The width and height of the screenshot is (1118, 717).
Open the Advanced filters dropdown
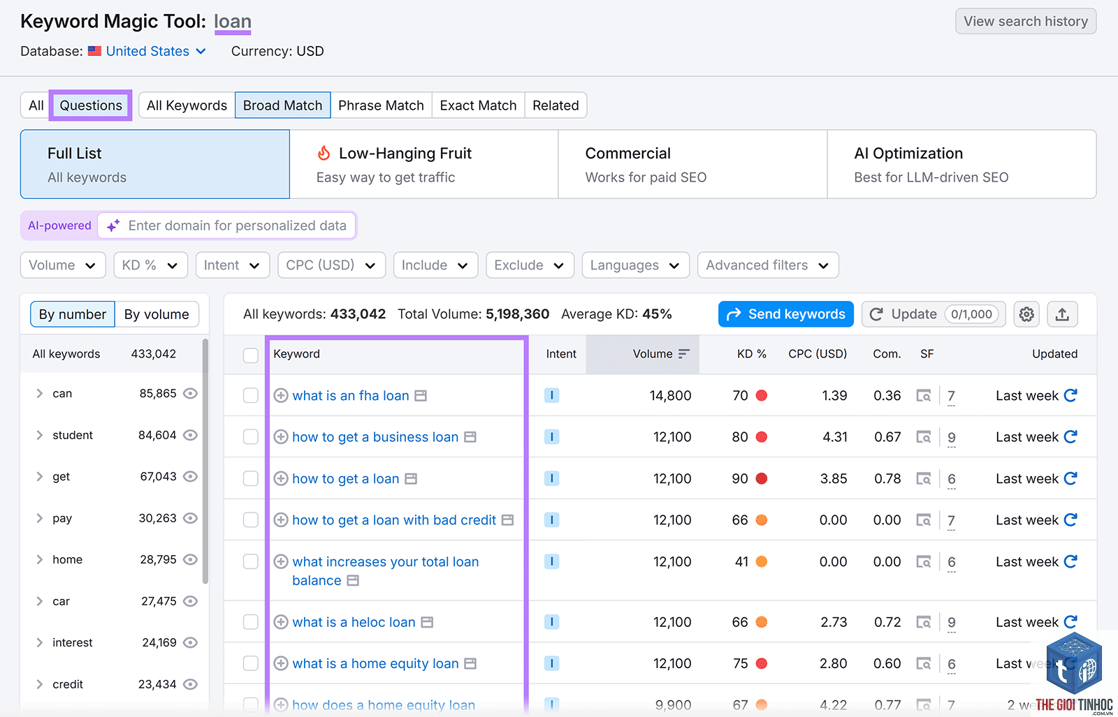[x=768, y=265]
